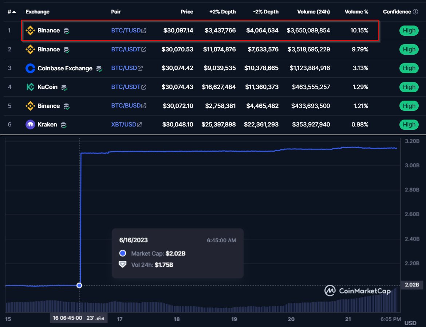The image size is (426, 327).
Task: Click the Kraken logo
Action: (30, 125)
